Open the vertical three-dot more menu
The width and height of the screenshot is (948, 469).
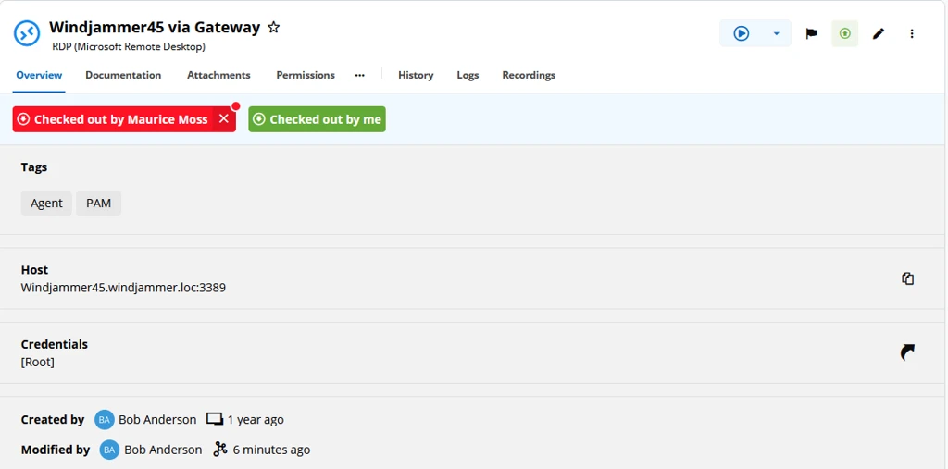point(912,34)
